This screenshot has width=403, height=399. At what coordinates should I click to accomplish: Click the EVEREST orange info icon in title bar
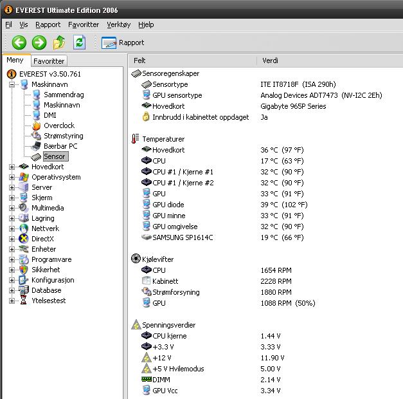click(x=8, y=10)
